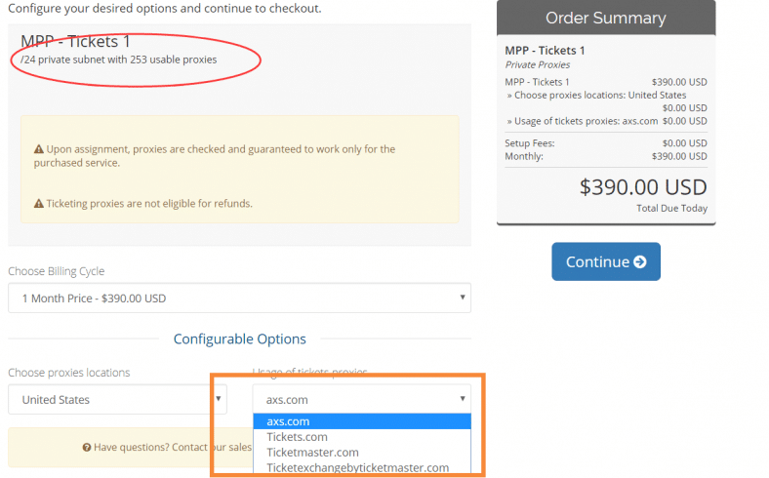This screenshot has width=769, height=478.
Task: Click the Configurable Options heading
Action: click(239, 339)
